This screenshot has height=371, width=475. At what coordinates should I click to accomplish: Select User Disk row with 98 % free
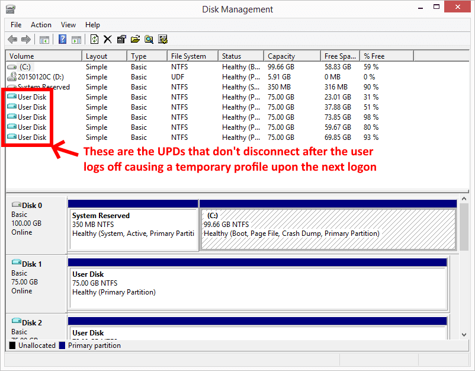point(210,117)
